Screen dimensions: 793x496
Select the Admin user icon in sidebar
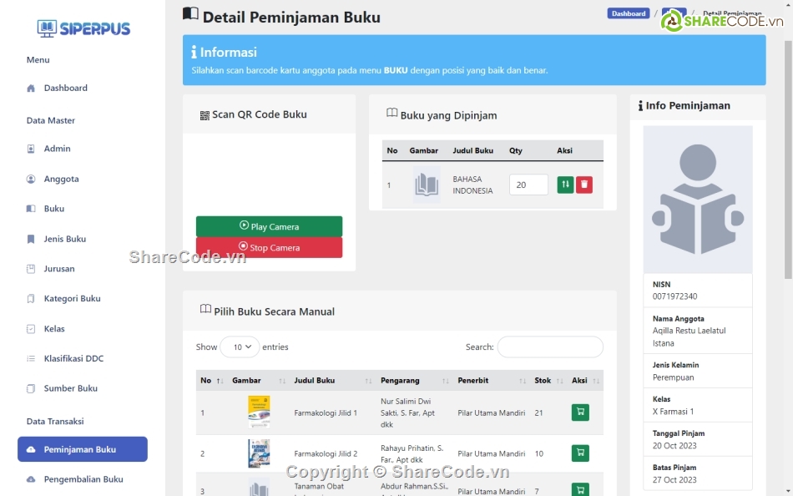point(30,149)
